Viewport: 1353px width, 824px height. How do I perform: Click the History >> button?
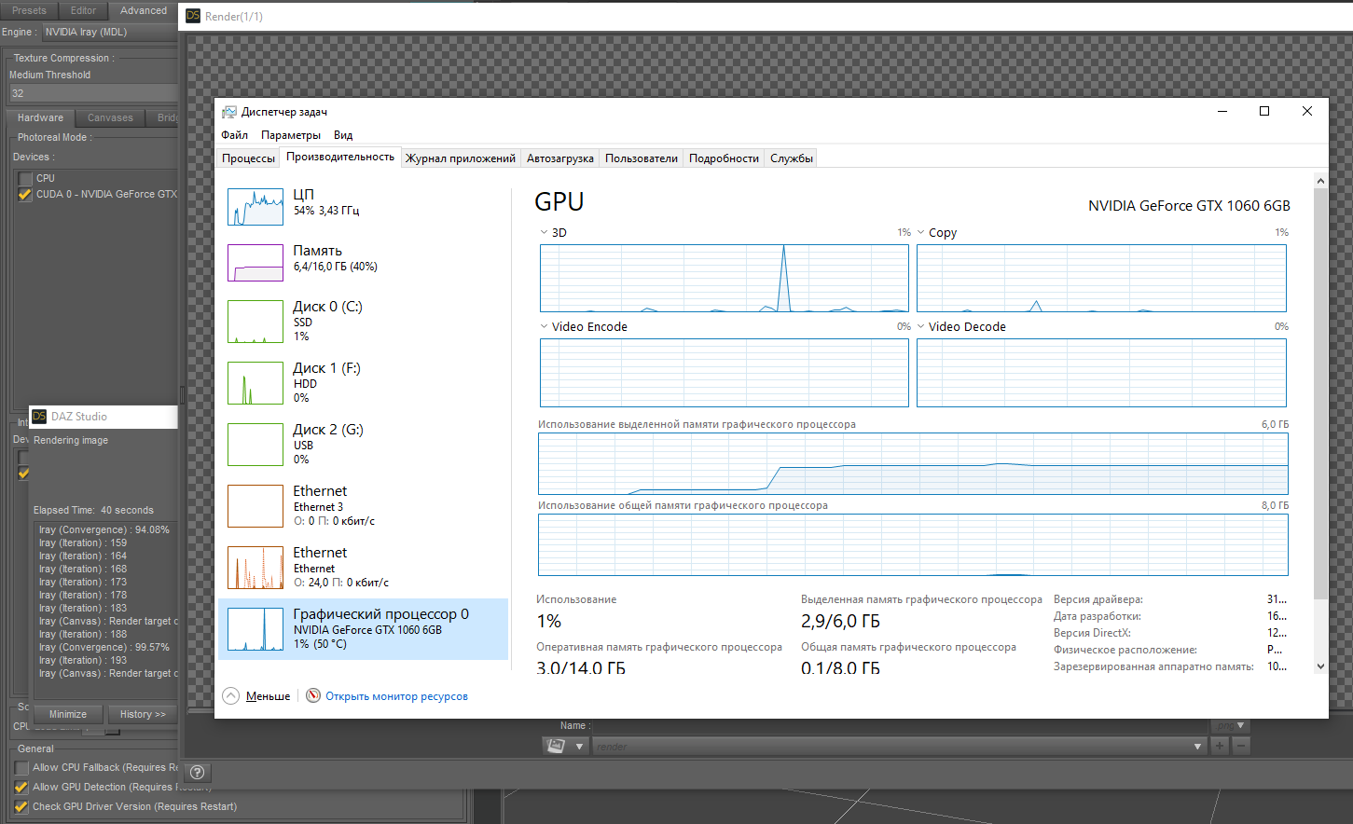point(143,714)
